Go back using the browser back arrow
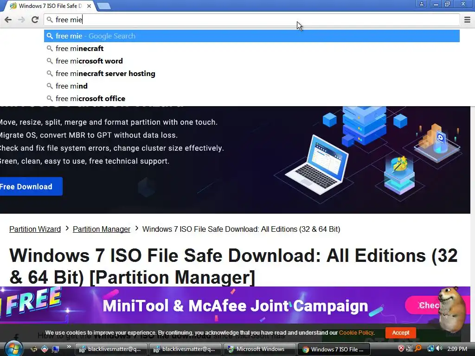 tap(8, 19)
